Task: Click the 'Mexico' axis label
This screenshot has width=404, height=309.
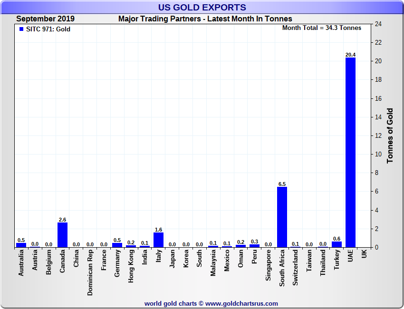Action: 227,261
